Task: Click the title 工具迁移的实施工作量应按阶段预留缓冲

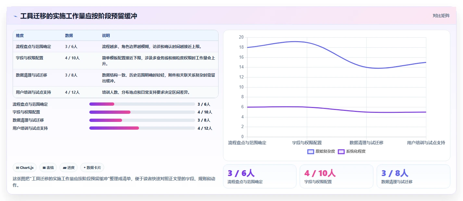Action: [79, 16]
